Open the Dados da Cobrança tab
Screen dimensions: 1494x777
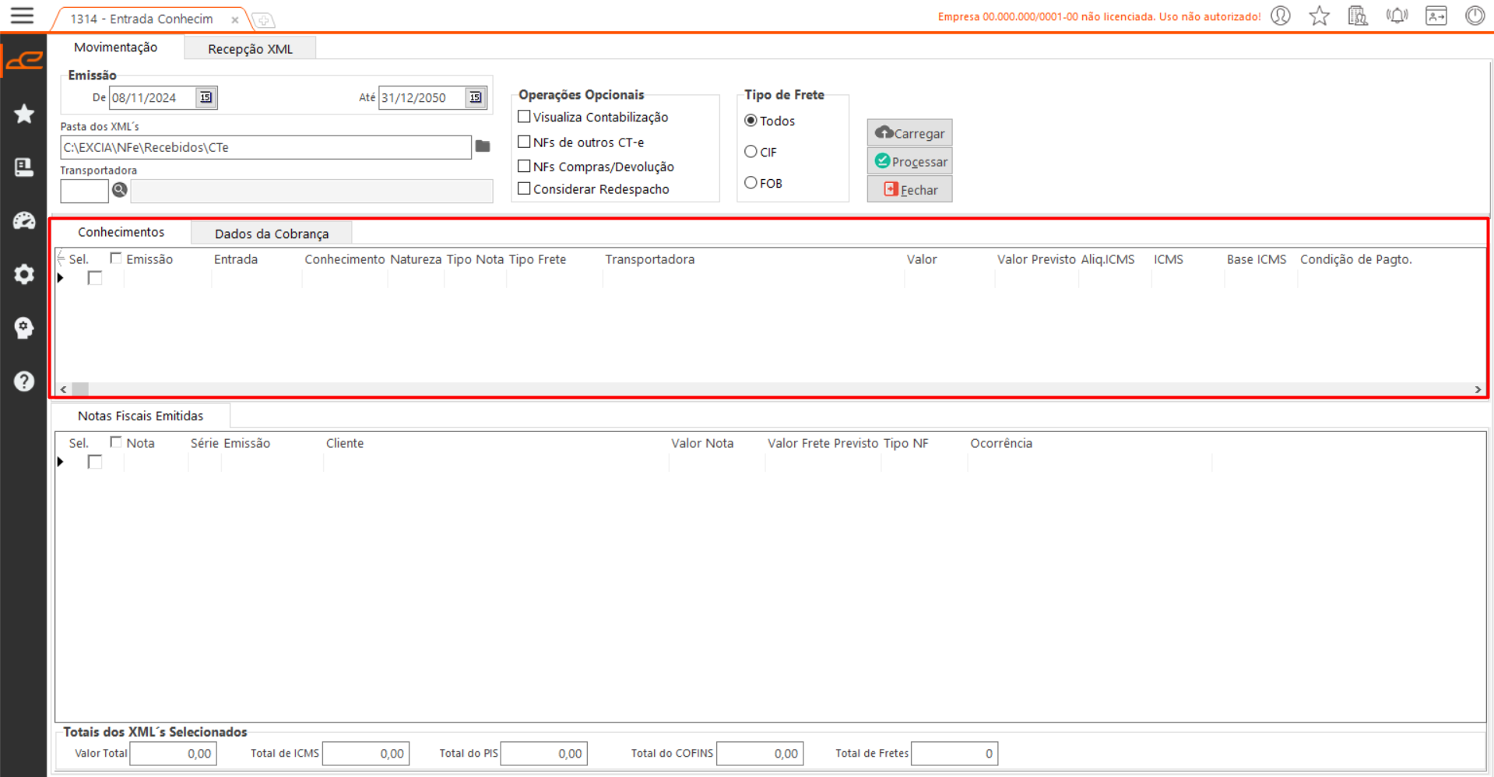pos(271,234)
